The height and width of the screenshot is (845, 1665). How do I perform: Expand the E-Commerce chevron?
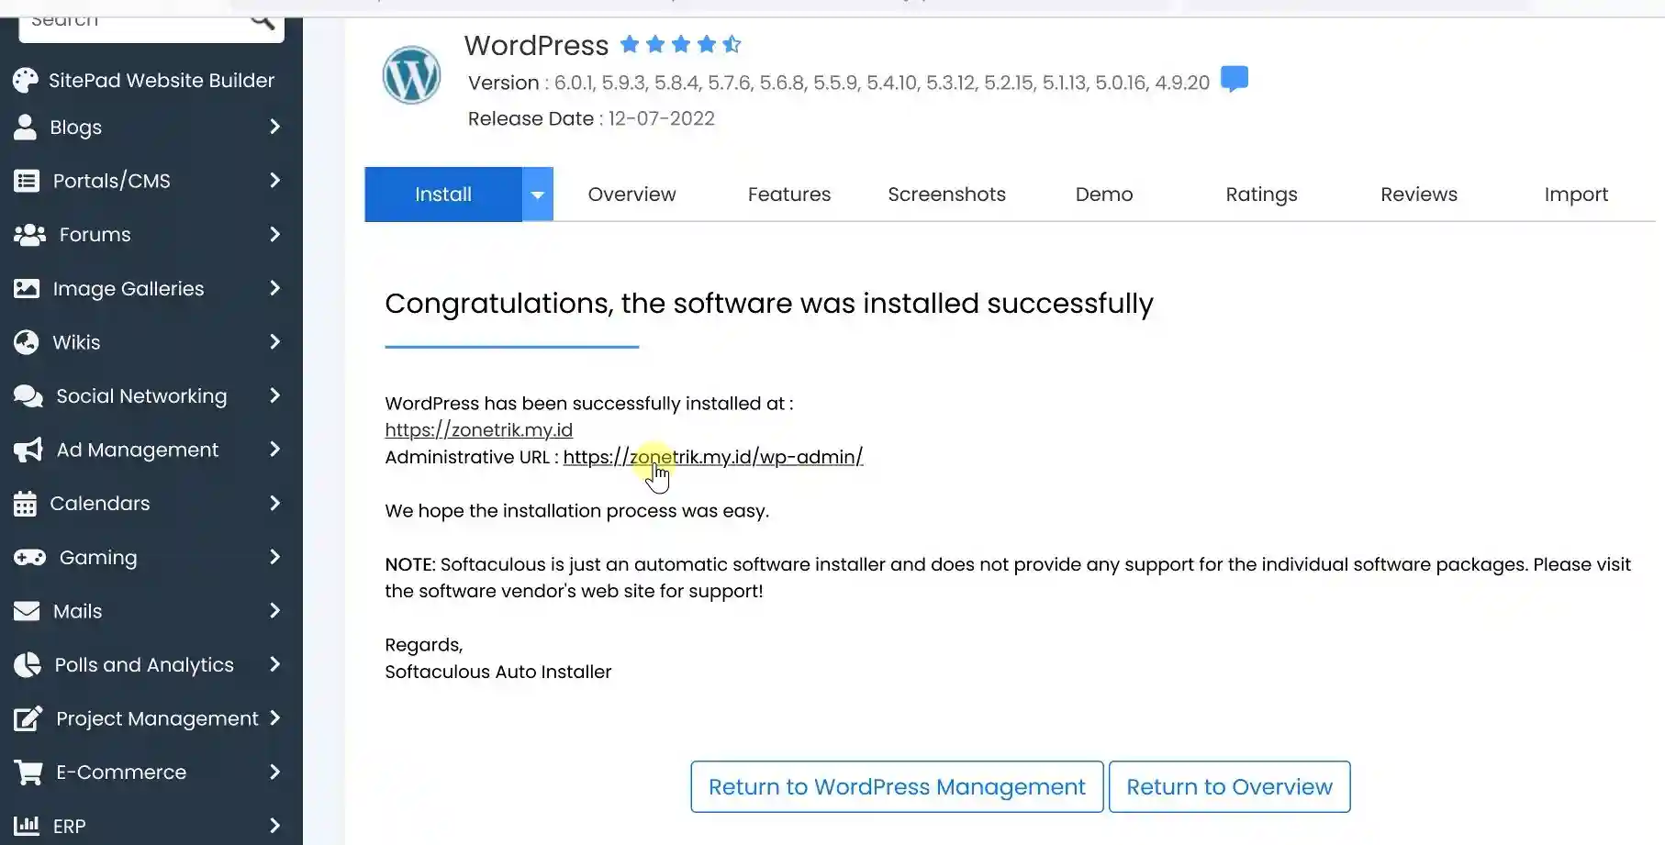point(274,772)
